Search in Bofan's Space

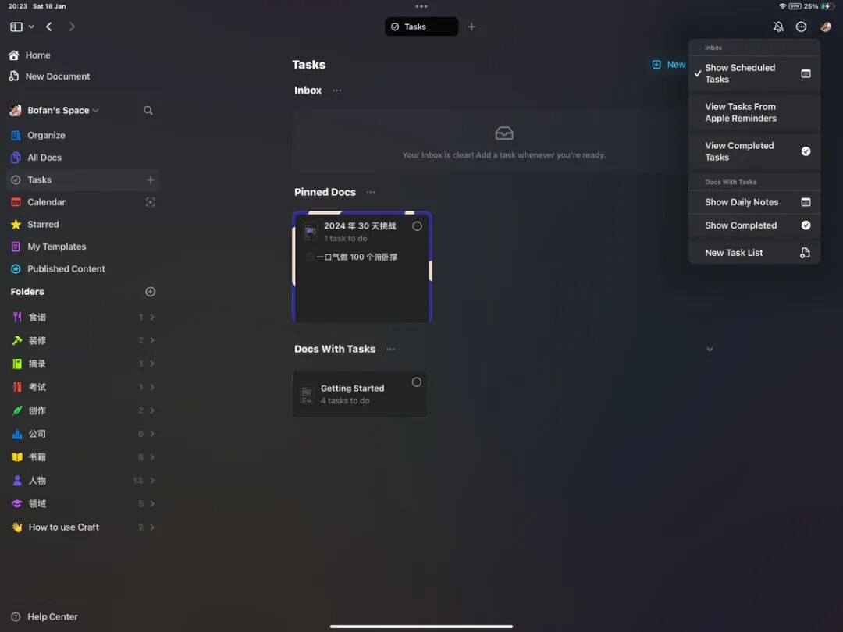click(x=148, y=111)
